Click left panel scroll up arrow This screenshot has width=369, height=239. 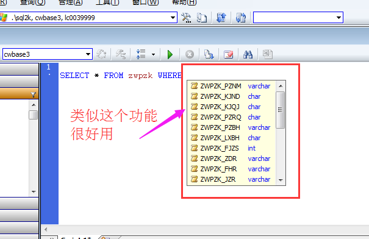pos(34,105)
